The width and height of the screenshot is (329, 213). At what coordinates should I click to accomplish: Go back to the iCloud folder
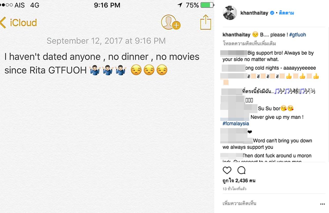[x=19, y=23]
